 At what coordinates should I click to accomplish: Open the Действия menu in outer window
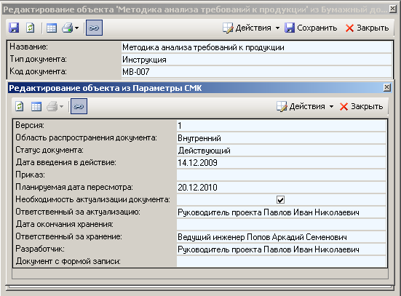(x=251, y=28)
